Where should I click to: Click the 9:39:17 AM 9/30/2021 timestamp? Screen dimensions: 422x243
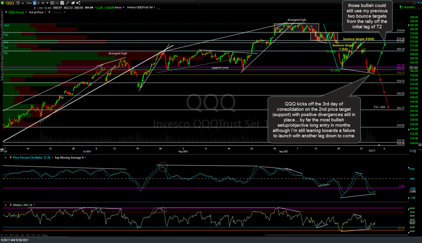click(15, 240)
